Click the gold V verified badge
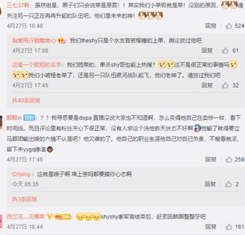 (50, 217)
